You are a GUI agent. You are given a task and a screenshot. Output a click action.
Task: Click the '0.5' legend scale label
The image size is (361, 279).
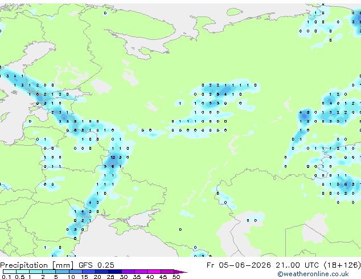click(20, 277)
